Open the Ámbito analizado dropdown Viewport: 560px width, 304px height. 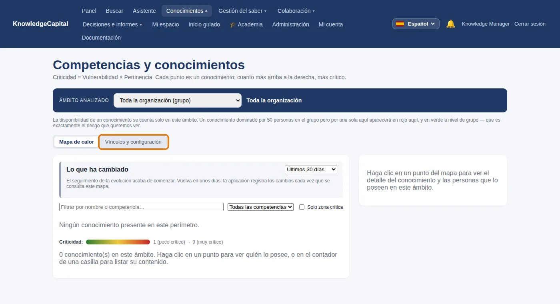click(178, 100)
